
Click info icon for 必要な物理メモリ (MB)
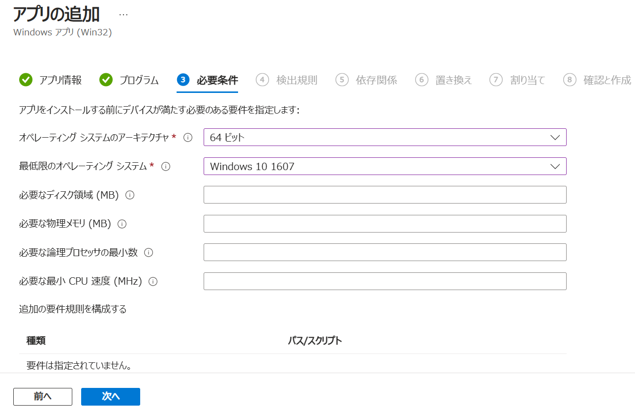[x=122, y=224]
